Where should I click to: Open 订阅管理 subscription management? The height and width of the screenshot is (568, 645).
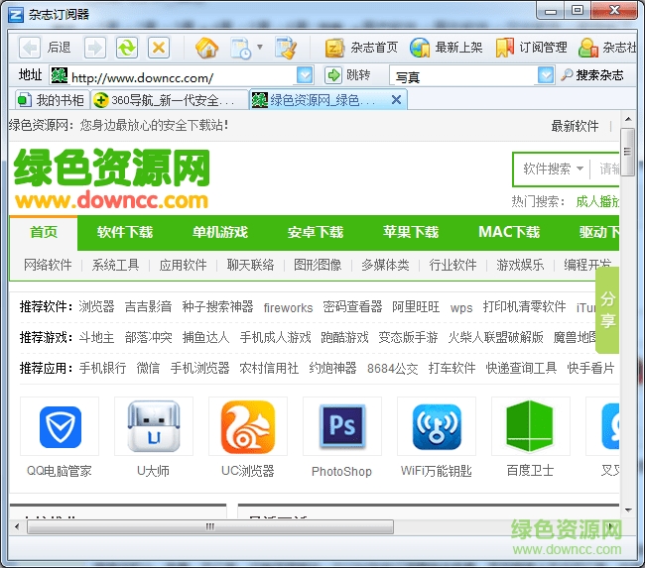coord(532,48)
